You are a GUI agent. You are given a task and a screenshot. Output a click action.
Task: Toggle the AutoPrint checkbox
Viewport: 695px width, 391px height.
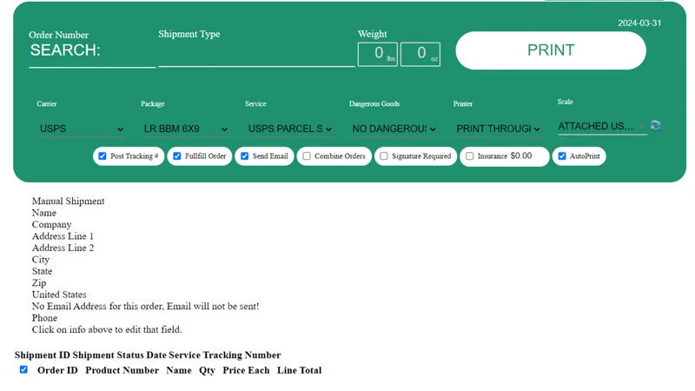[562, 156]
